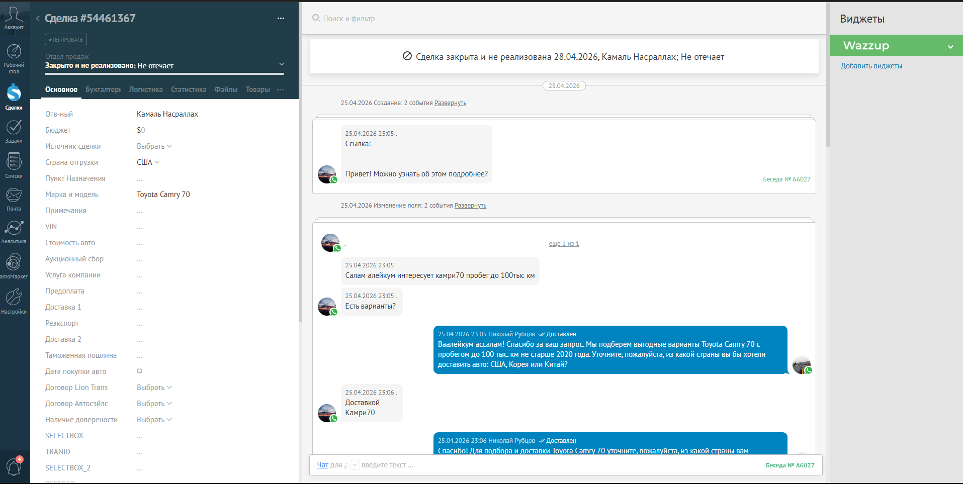This screenshot has width=963, height=484.
Task: Edit the Марка и модель Toyota Camry 70 field
Action: 163,195
